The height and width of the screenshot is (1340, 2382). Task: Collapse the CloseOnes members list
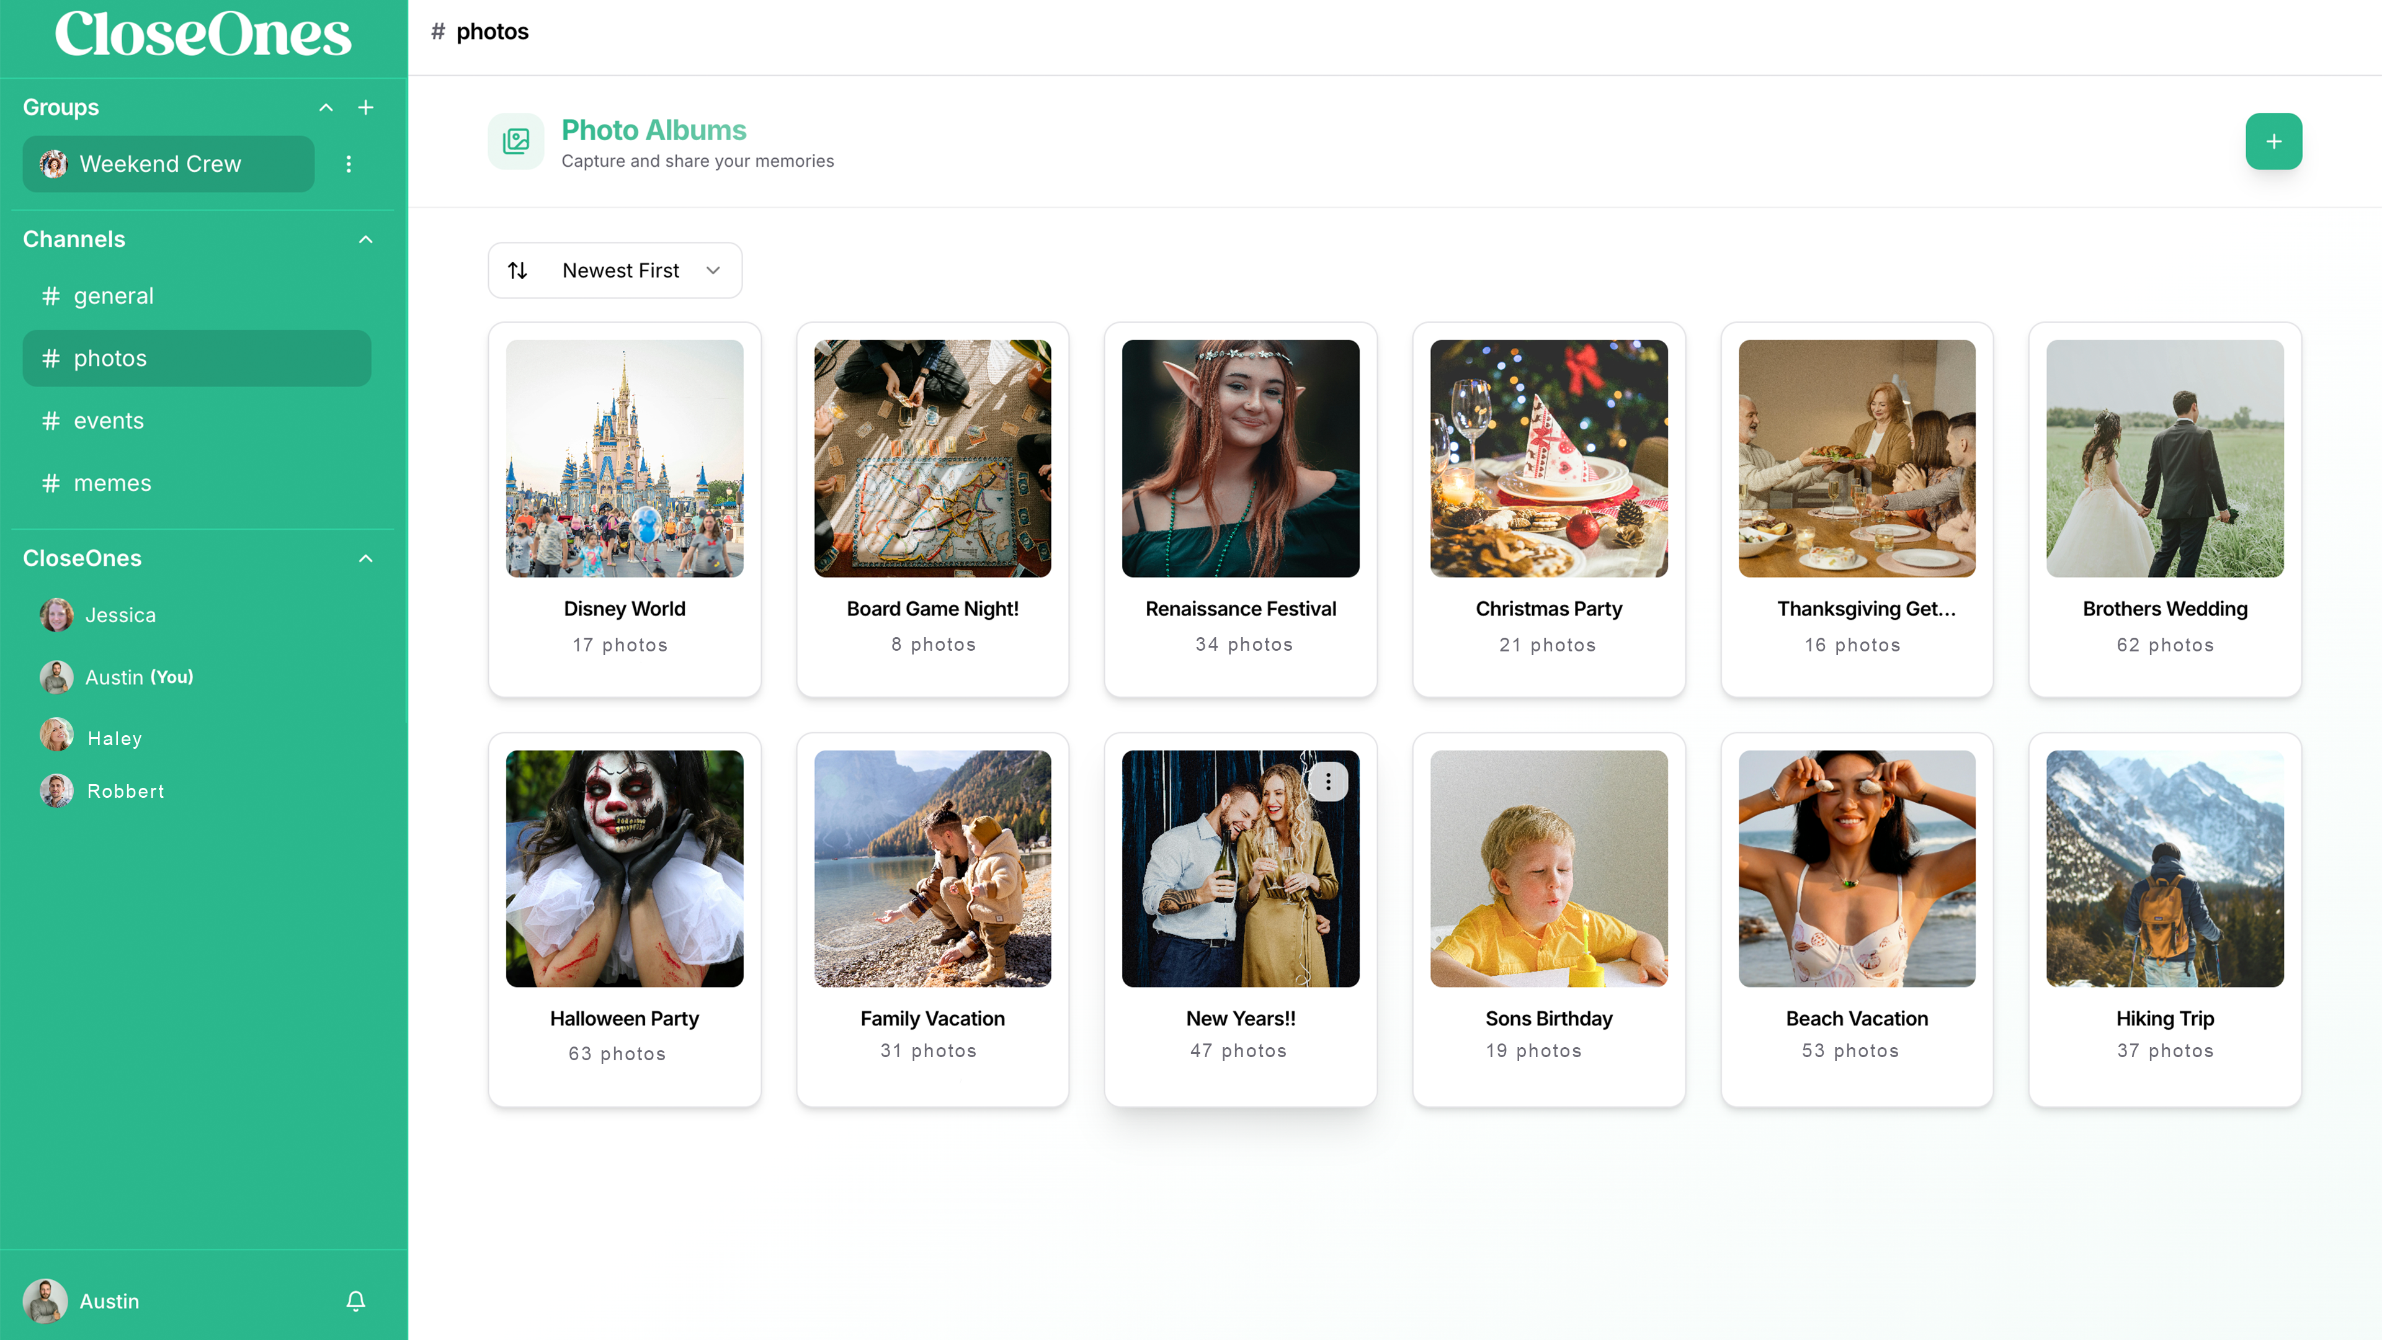365,558
